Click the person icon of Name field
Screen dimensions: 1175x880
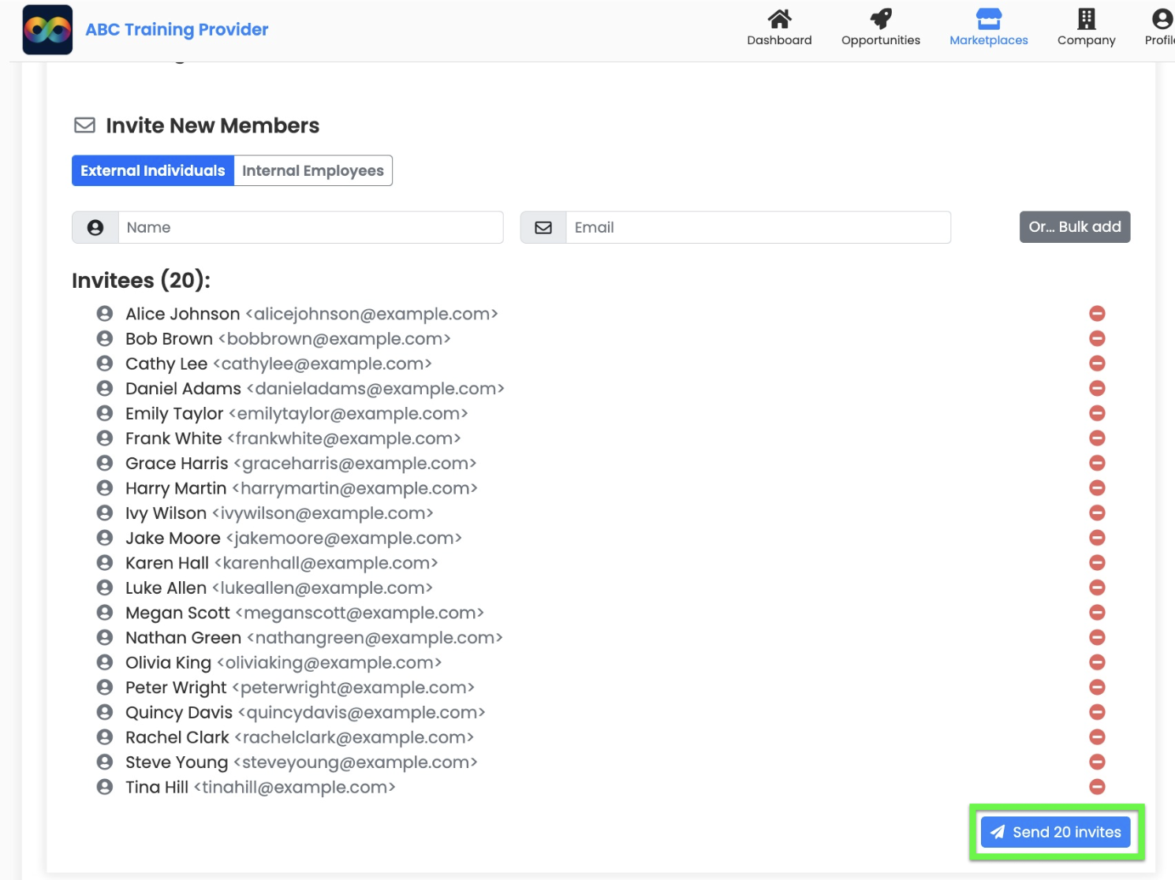(95, 227)
